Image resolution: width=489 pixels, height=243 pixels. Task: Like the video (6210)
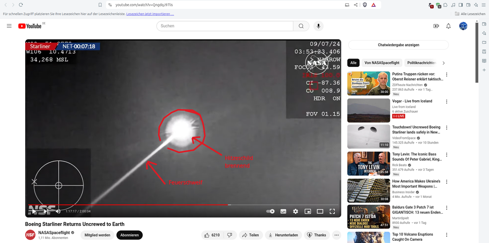(x=212, y=235)
